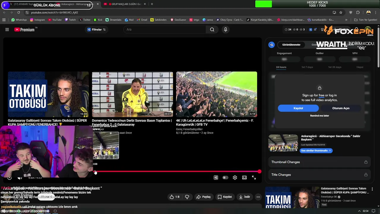This screenshot has width=380, height=214.
Task: Select the Hepsi tab
Action: point(360,67)
